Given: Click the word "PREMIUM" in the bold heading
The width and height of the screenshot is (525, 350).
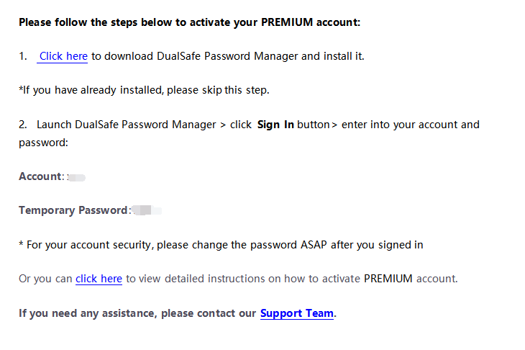Looking at the screenshot, I should coord(286,22).
